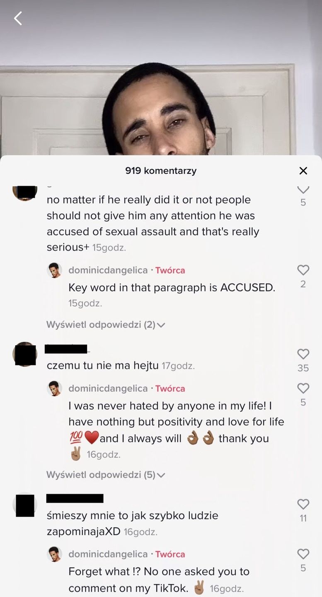Viewport: 322px width, 597px height.
Task: Tap chevron next to 'Wyświetl odpowiedzi (5)'
Action: point(161,475)
